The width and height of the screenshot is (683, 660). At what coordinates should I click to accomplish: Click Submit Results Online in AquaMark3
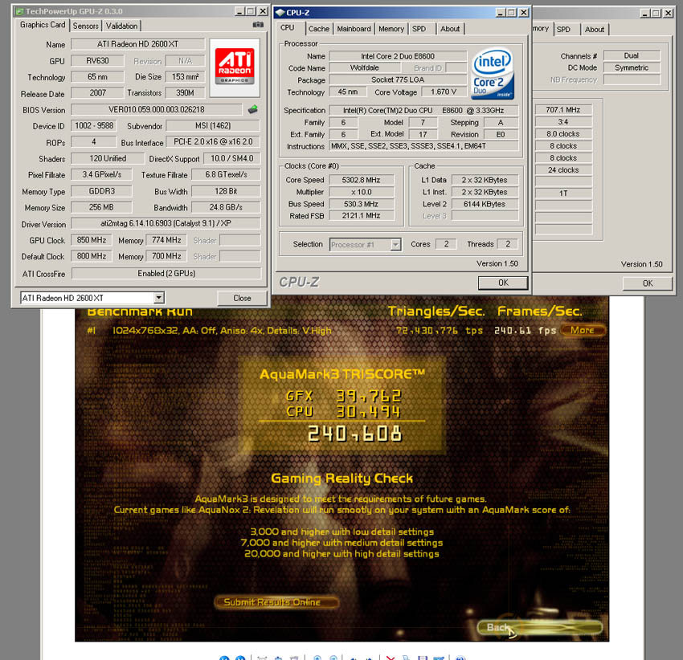point(276,602)
